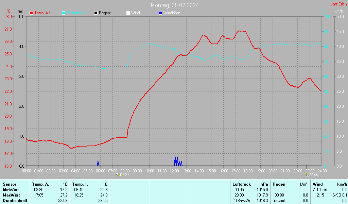The height and width of the screenshot is (204, 348).
Task: Click the red Temp. A. legend swatch
Action: point(32,13)
